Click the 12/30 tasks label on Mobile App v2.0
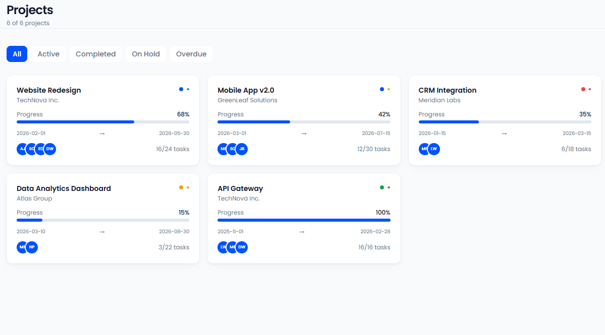 [373, 149]
